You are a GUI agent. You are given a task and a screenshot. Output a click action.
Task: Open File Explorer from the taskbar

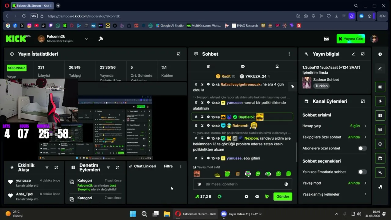(x=166, y=214)
